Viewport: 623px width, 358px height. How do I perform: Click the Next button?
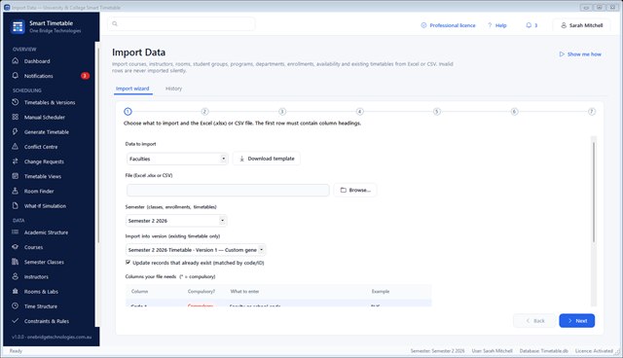[577, 321]
